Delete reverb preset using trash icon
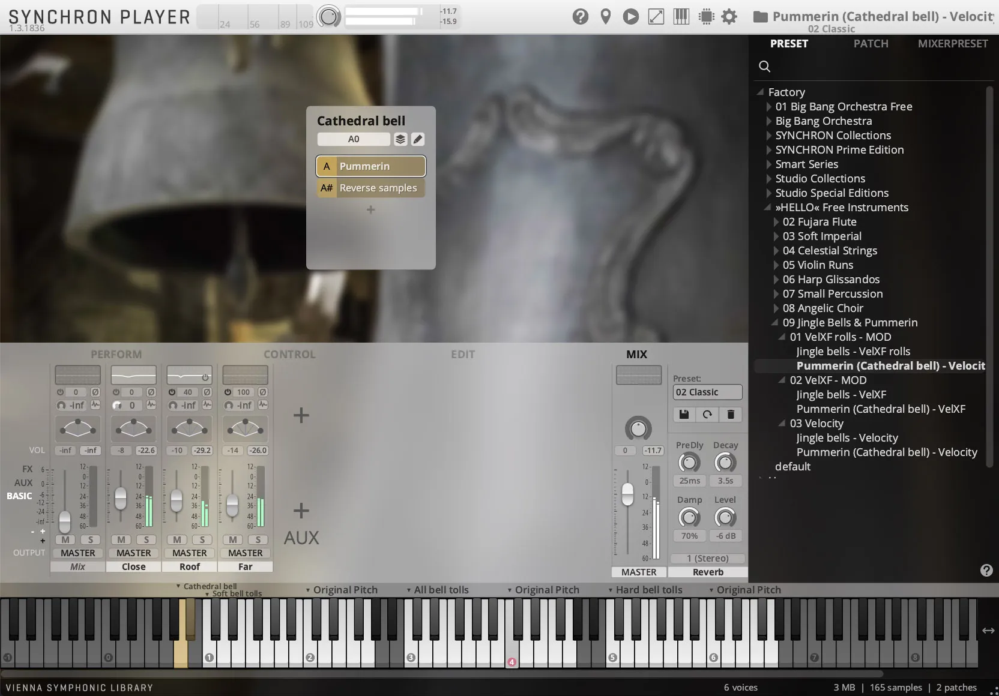The image size is (999, 696). click(x=731, y=415)
